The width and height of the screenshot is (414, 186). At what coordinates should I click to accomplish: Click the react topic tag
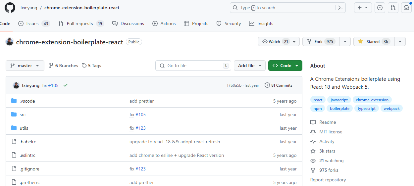(318, 100)
